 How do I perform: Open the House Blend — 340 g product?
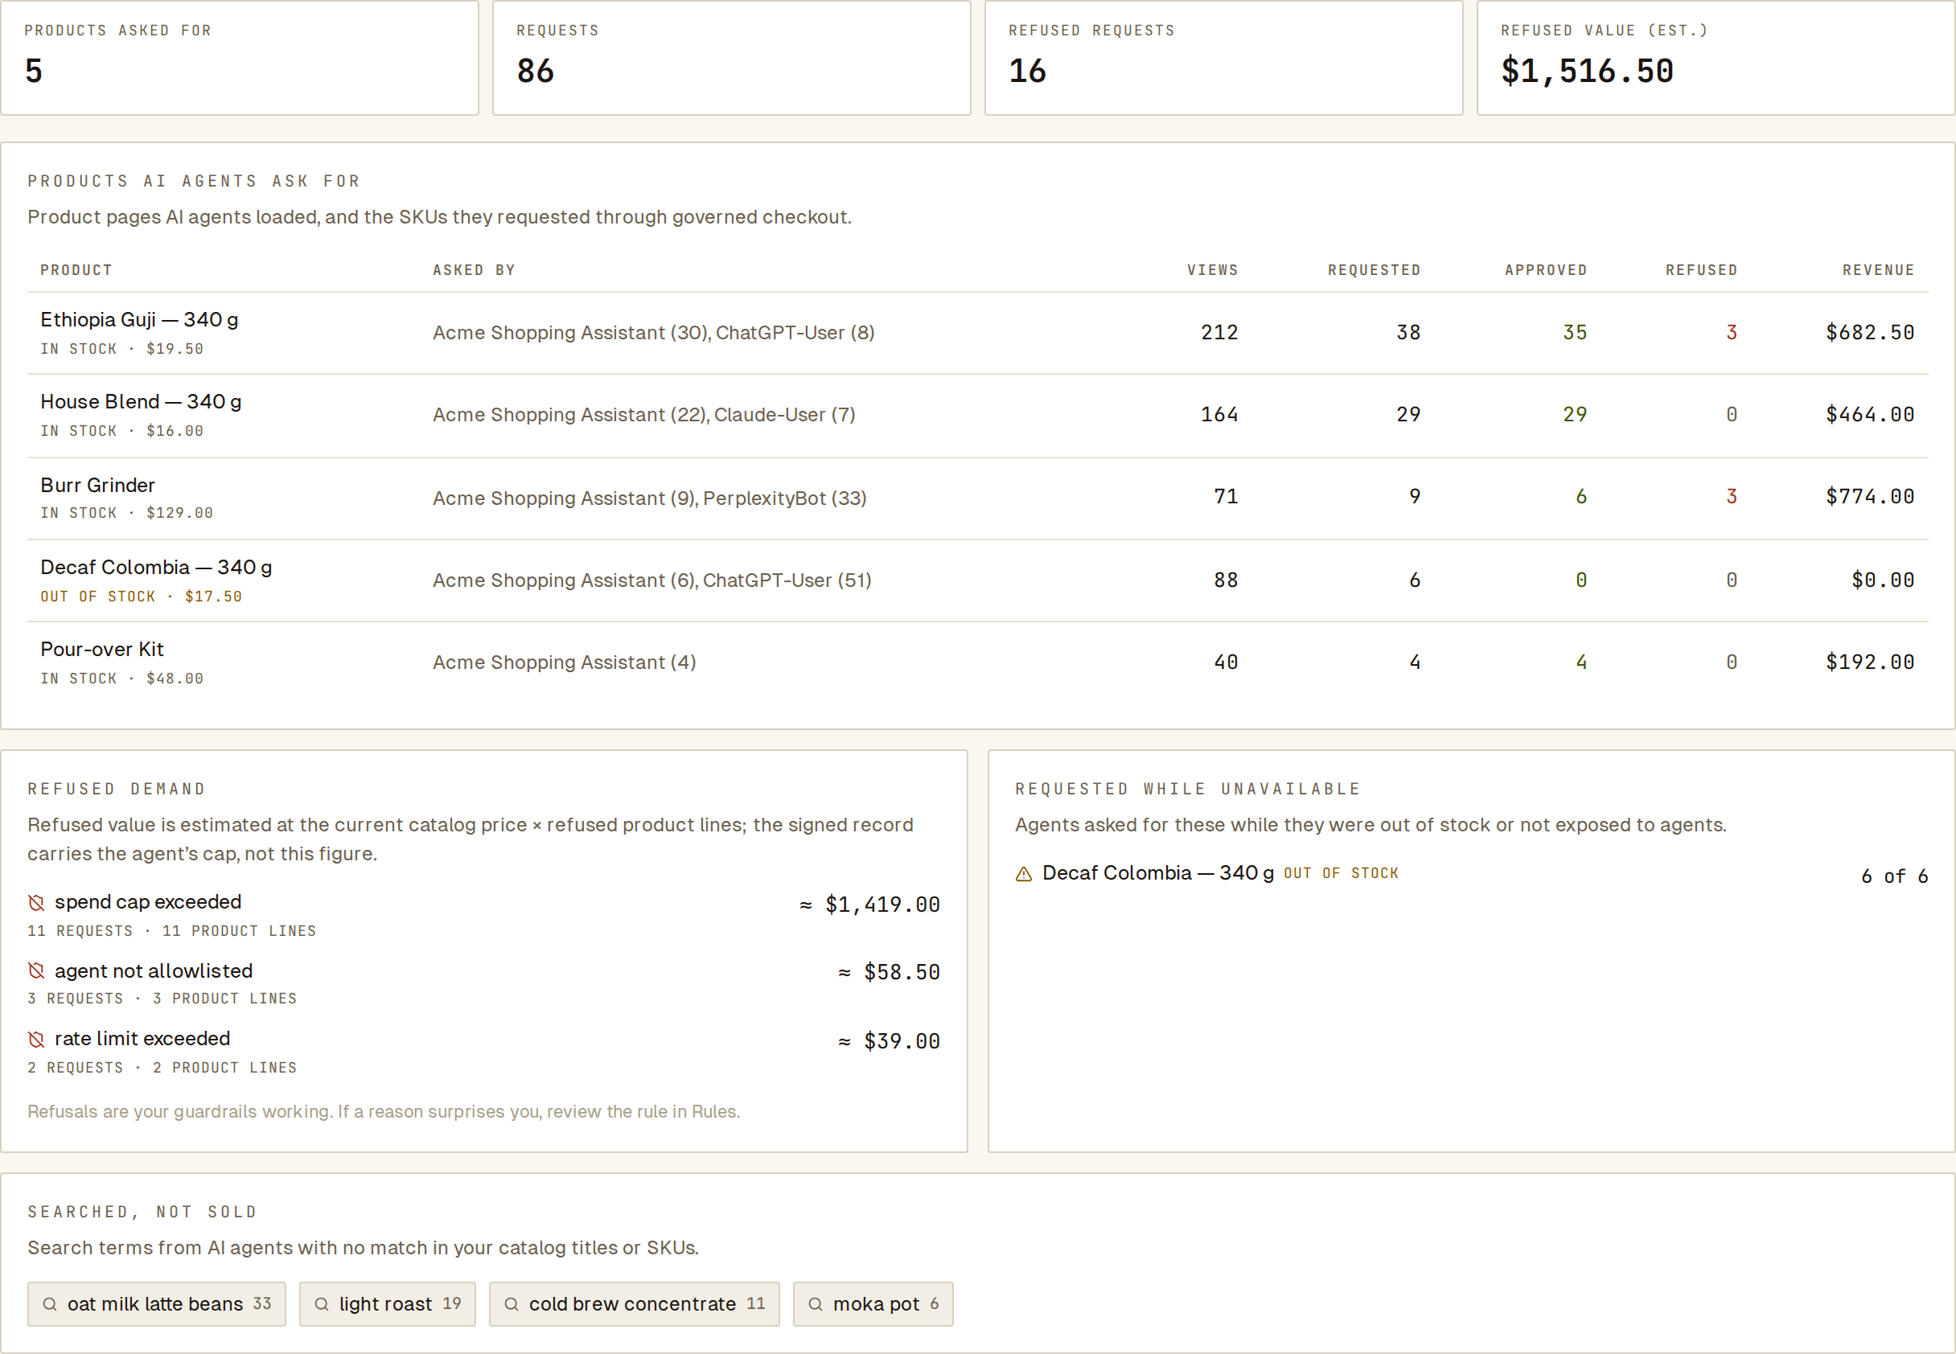[x=977, y=416]
